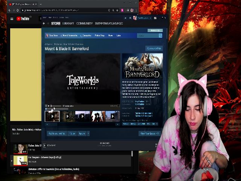Viewport: 241px width, 181px height.
Task: Close the YouTube browser tab
Action: pyautogui.click(x=36, y=4)
